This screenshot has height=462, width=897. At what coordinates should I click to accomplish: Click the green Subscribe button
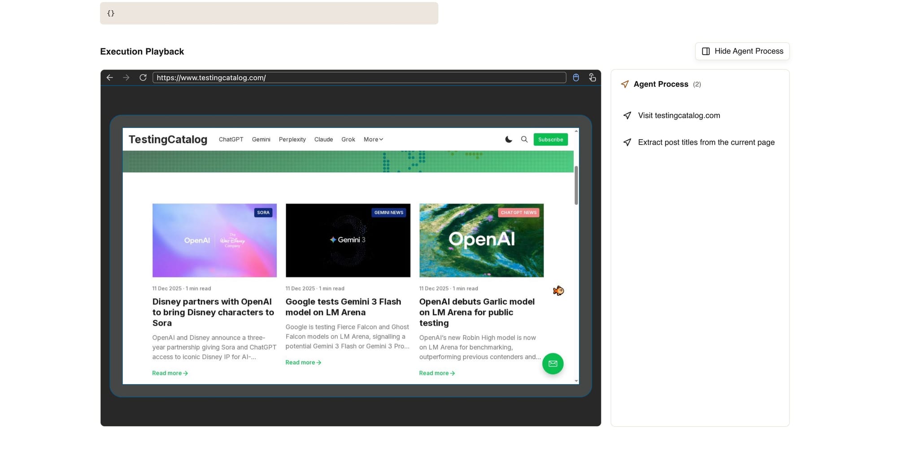click(x=550, y=139)
